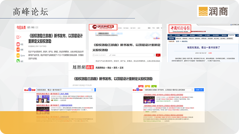This screenshot has width=239, height=134.
Task: Click the left Baidu paw logo
Action: click(x=30, y=90)
